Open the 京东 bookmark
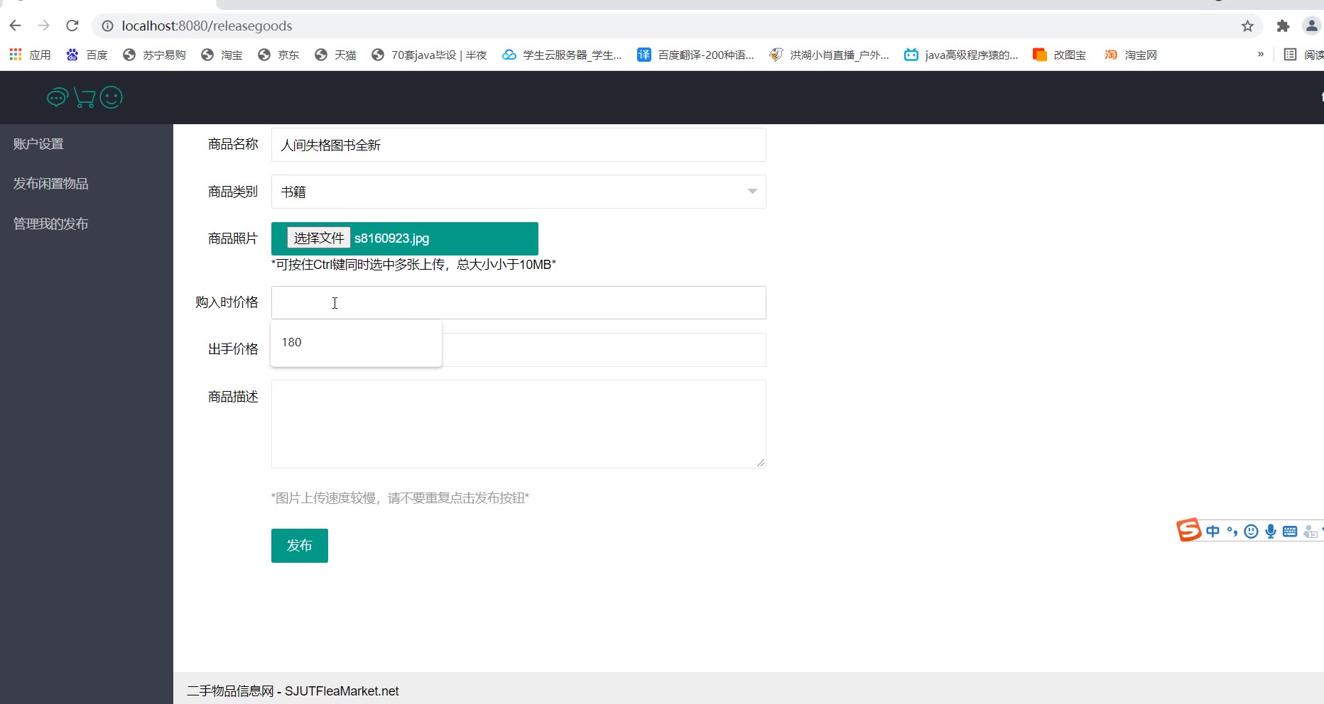The width and height of the screenshot is (1324, 704). (x=278, y=55)
